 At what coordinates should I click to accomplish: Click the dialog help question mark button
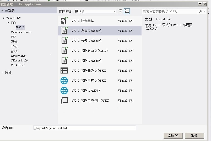(x=200, y=4)
